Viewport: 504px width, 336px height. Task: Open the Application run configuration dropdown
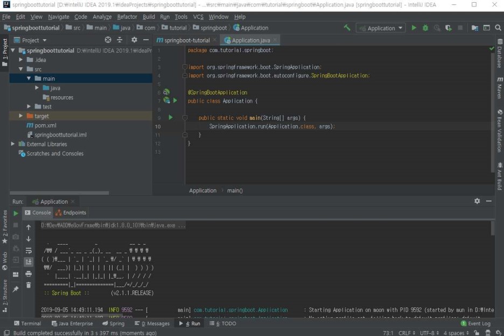coord(381,28)
